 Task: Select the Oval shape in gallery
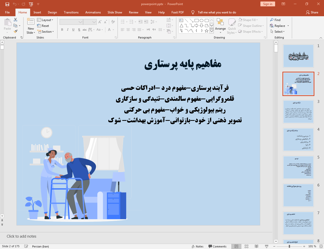(201, 21)
